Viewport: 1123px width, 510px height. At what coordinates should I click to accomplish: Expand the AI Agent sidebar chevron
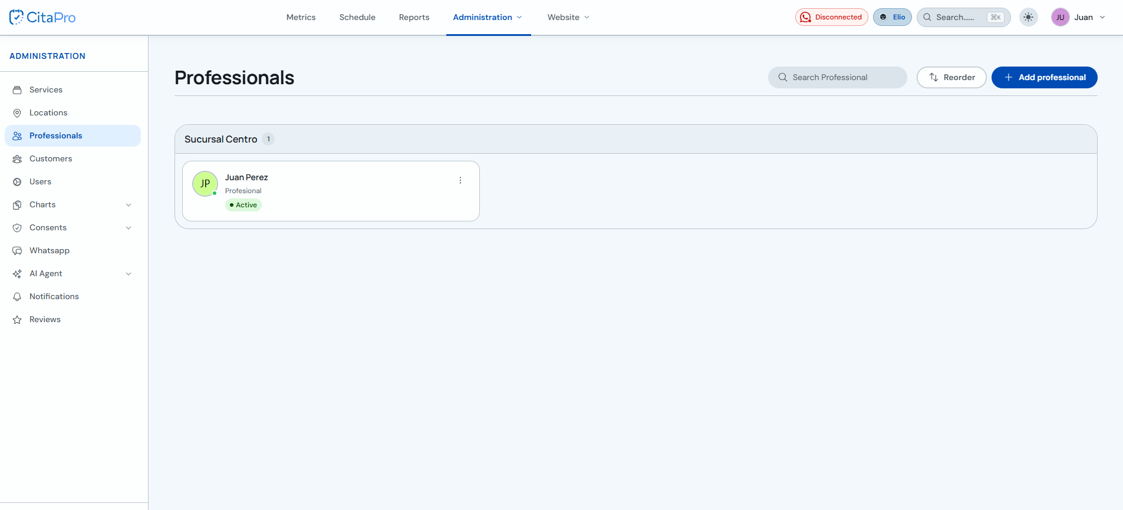point(129,274)
